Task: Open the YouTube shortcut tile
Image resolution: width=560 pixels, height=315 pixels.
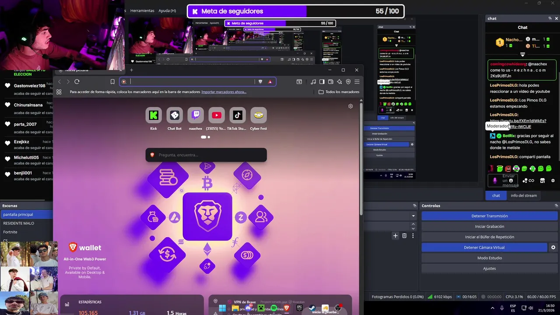Action: tap(217, 115)
